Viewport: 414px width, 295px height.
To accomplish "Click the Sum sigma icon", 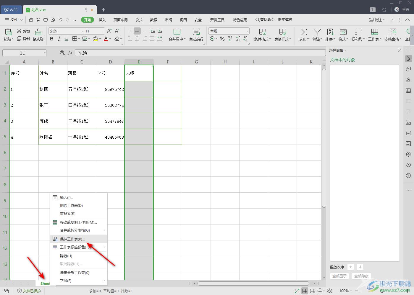I will 304,32.
